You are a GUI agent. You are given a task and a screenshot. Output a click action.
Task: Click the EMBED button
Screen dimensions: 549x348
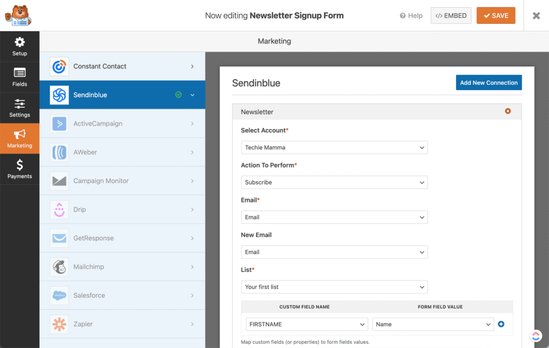click(451, 16)
